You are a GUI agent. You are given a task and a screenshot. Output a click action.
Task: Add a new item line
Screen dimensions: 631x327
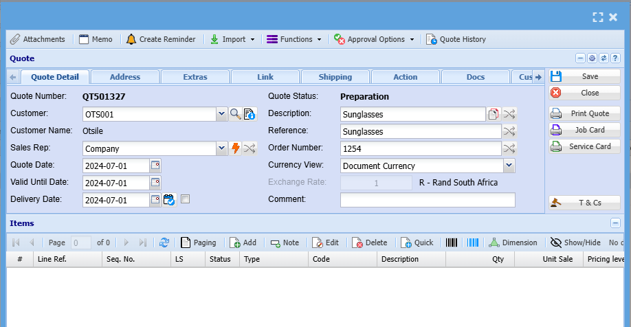coord(243,243)
